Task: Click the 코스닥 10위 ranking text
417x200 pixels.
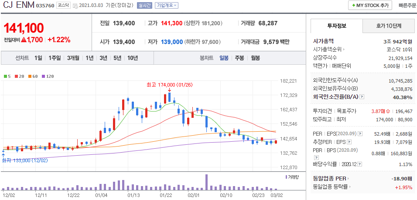Action: [x=400, y=49]
